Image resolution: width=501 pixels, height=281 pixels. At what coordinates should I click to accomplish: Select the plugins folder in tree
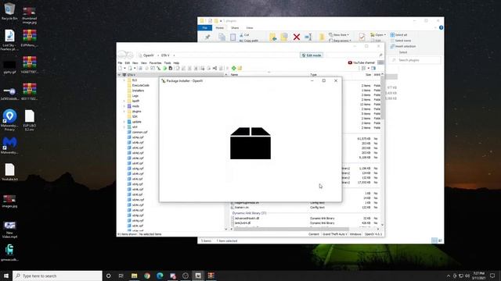click(136, 111)
